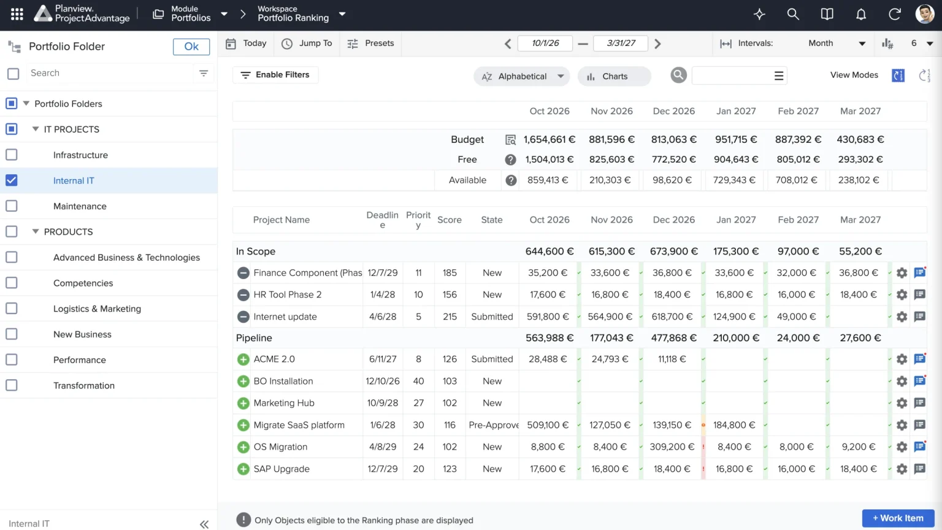Go to previous date range arrow
The image size is (942, 530).
508,44
